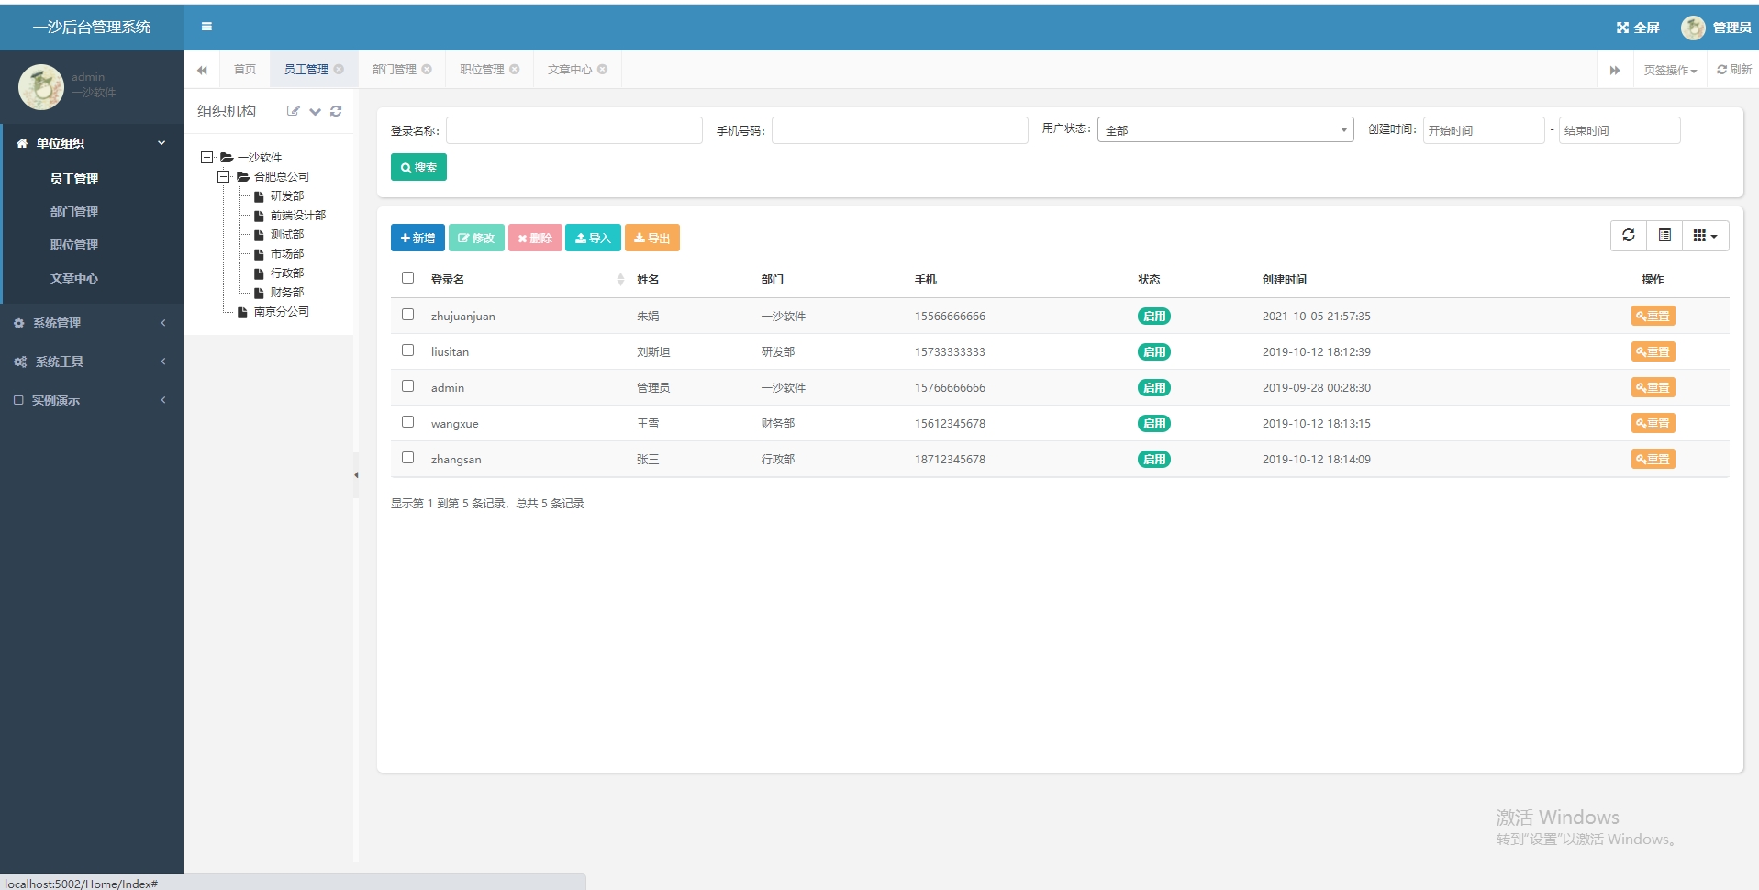Refresh the 组织机构 tree
The height and width of the screenshot is (890, 1759).
336,111
